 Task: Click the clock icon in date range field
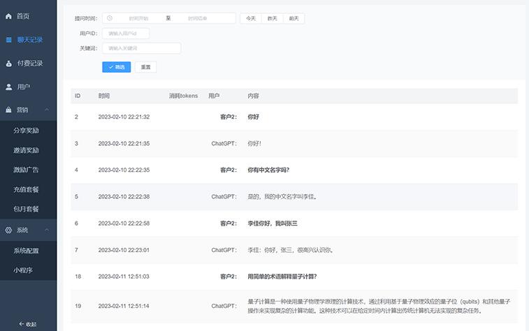pyautogui.click(x=110, y=18)
